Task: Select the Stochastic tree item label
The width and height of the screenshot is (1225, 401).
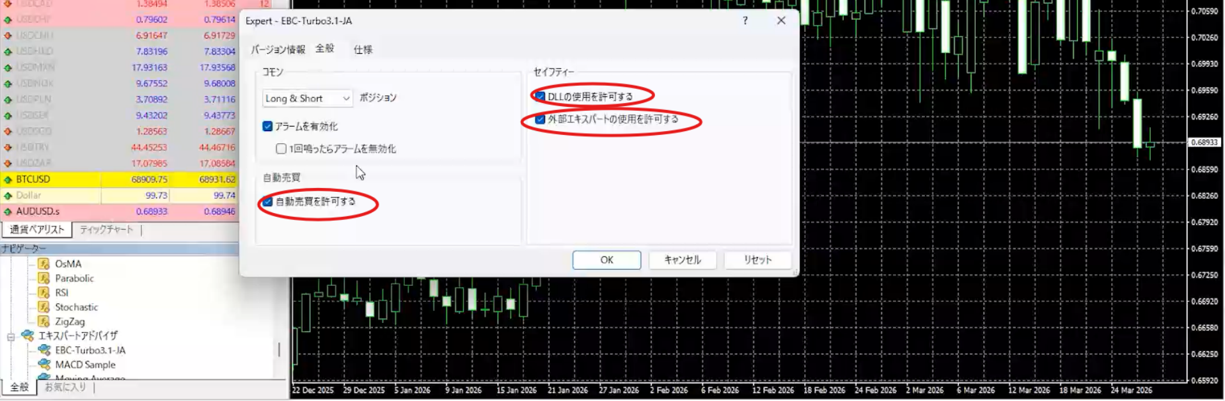Action: pos(77,307)
